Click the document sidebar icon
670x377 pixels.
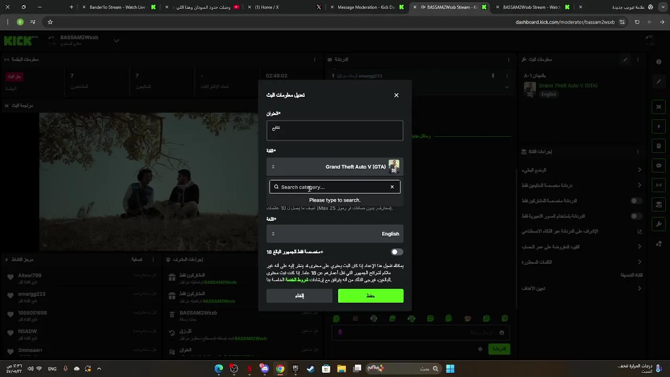(x=659, y=146)
